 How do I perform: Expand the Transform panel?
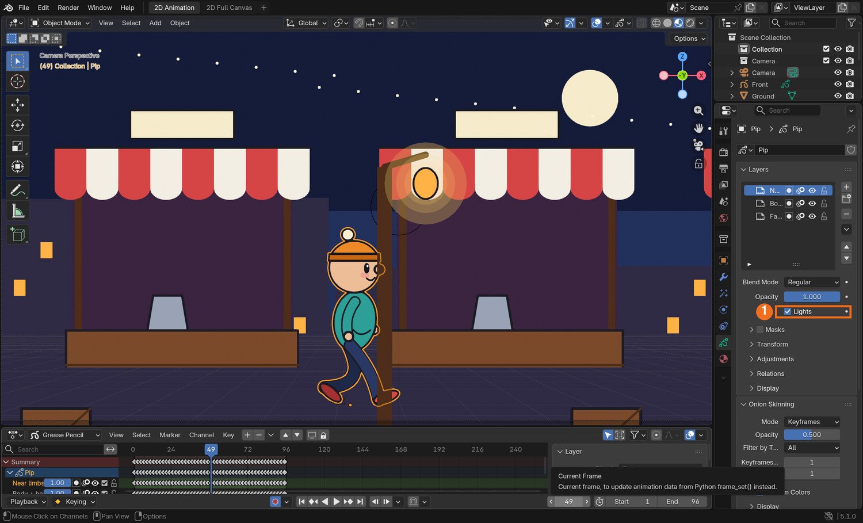[x=772, y=344]
